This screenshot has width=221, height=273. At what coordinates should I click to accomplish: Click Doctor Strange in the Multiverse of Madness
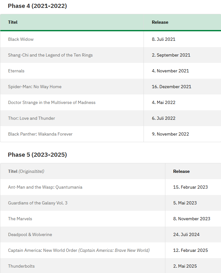click(x=52, y=103)
